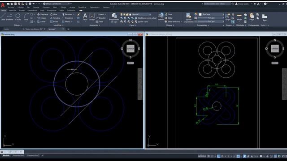Screen dimensions: 287x161
Task: Toggle object snap in status bar
Action: pyautogui.click(x=238, y=156)
